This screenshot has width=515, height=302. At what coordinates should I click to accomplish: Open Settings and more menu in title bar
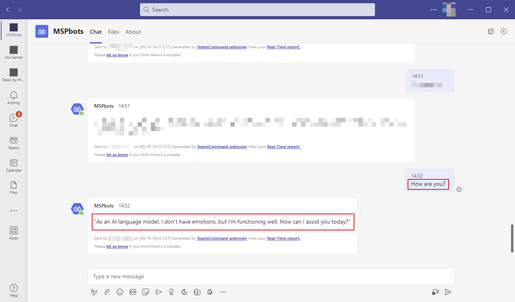tap(434, 10)
